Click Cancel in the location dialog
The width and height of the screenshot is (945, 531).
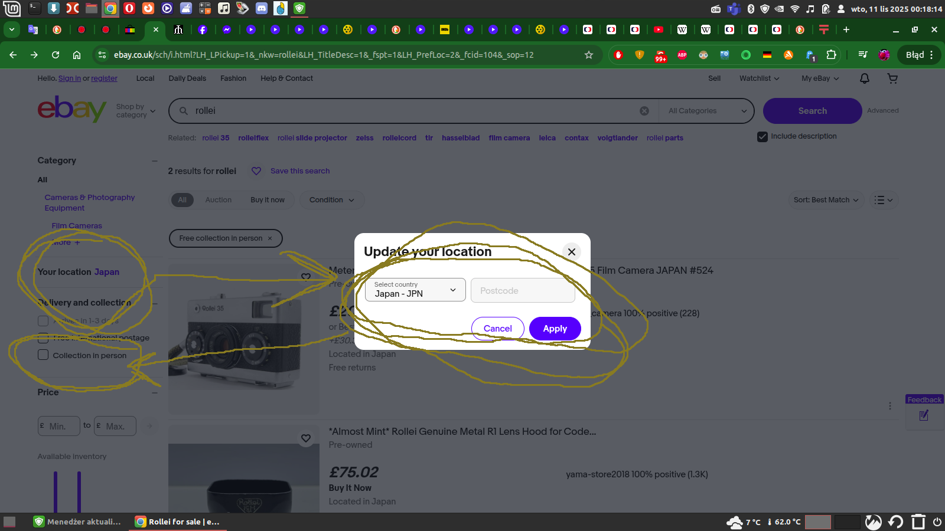(x=497, y=329)
